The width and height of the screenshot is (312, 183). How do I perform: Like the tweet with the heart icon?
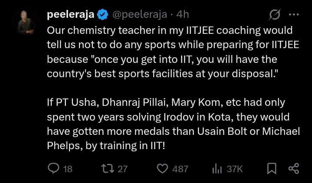[x=162, y=168]
